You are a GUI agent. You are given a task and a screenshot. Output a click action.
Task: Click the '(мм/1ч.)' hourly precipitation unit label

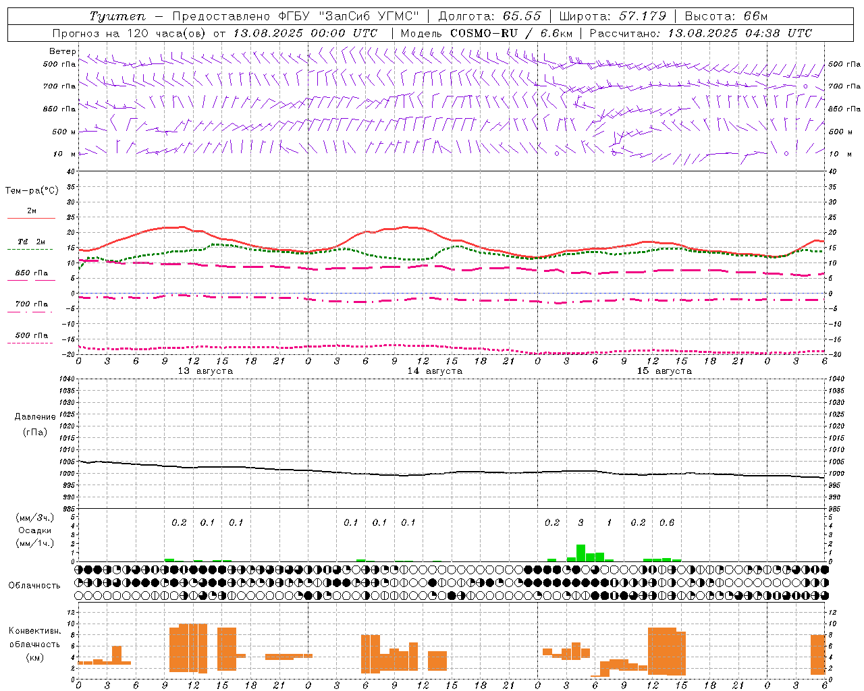tap(35, 543)
